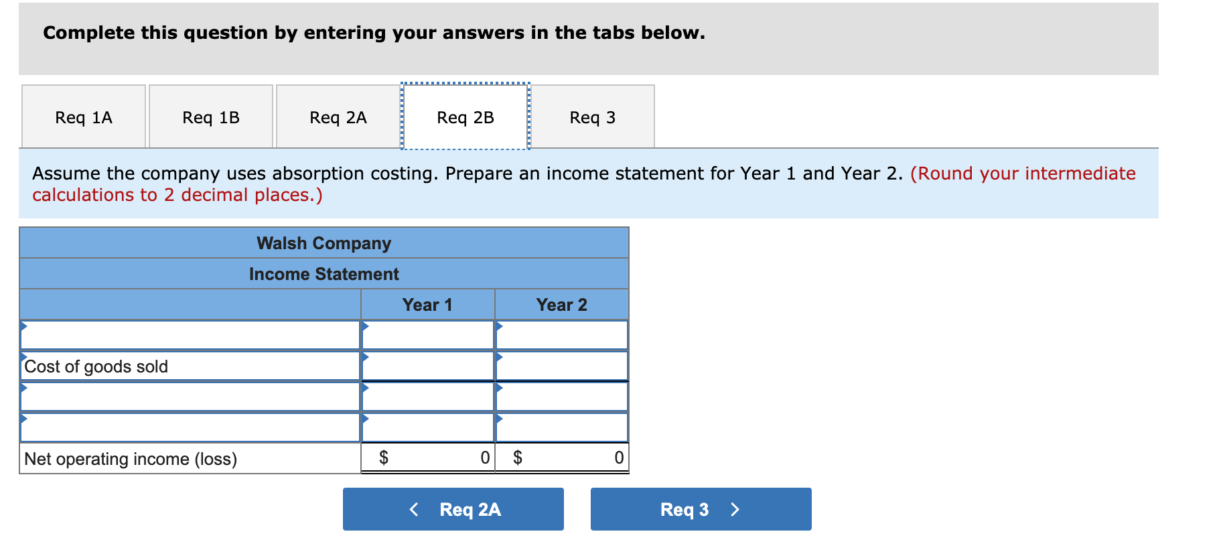Open the Req 2A tab

tap(338, 117)
